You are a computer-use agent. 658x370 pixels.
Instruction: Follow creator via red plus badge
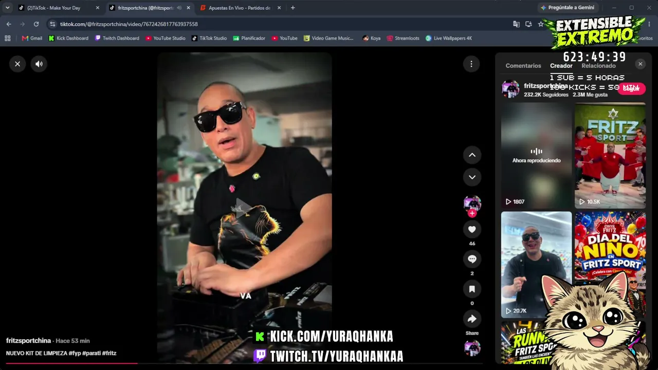472,213
